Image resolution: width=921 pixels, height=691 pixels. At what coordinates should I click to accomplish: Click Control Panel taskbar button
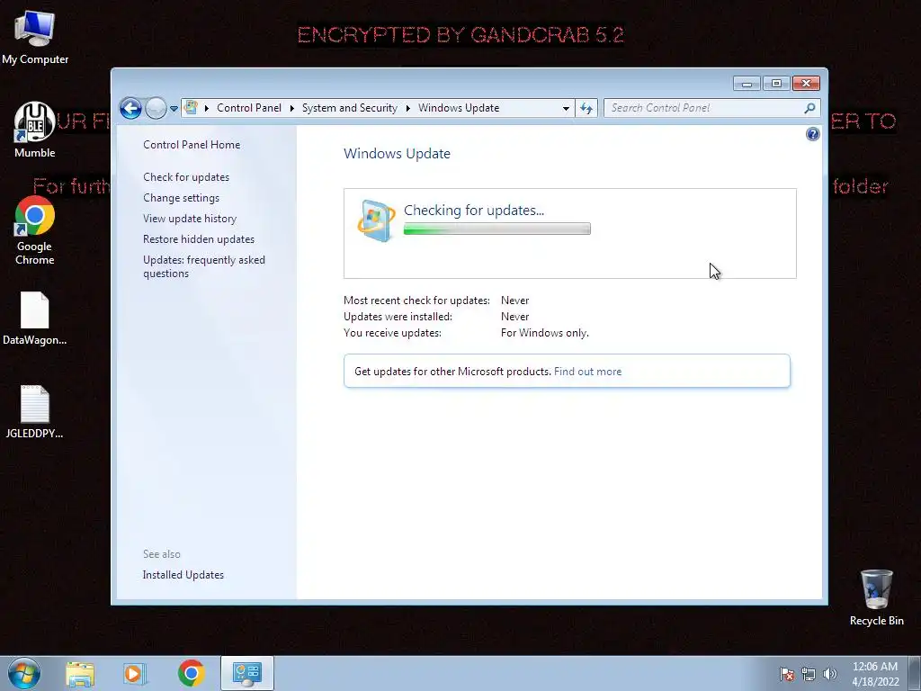247,673
